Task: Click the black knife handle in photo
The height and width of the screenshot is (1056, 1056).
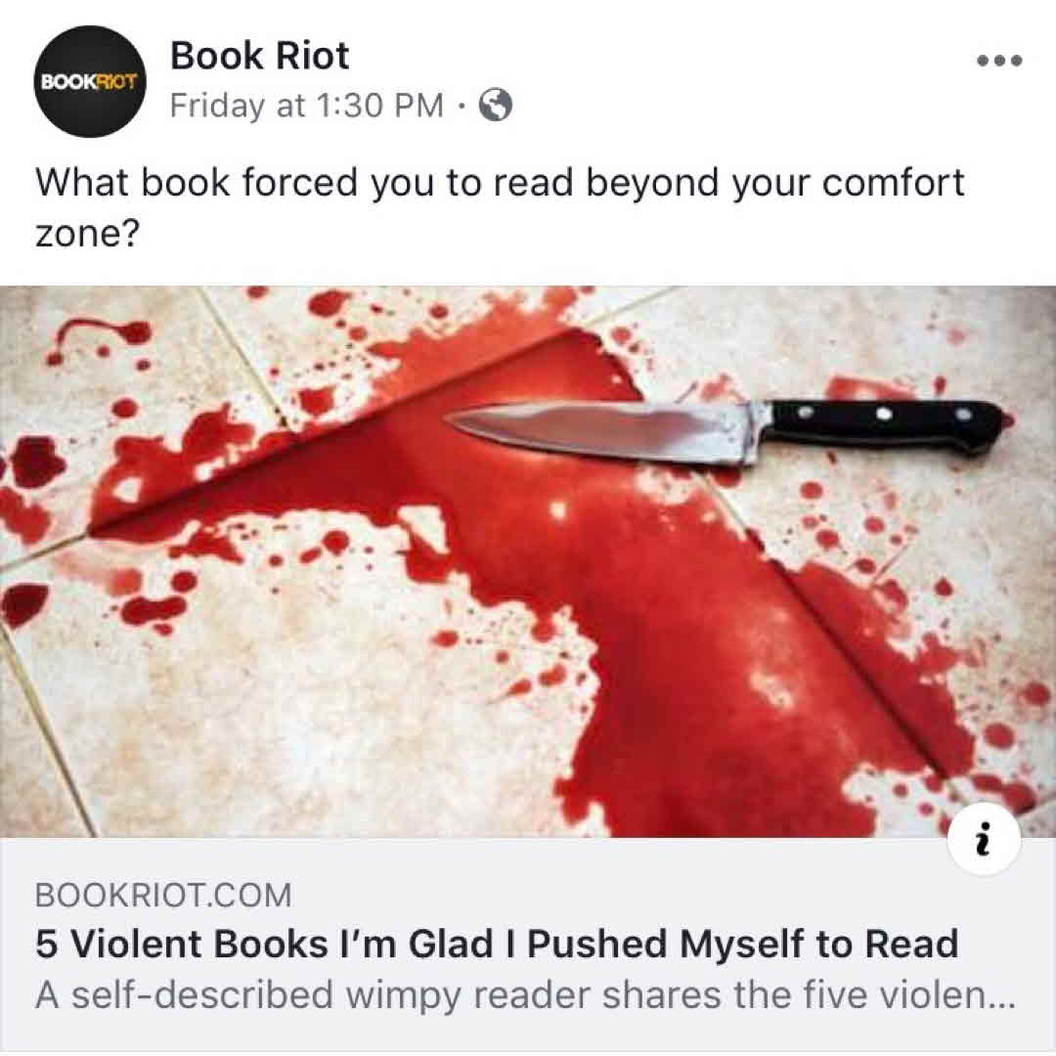Action: point(886,423)
